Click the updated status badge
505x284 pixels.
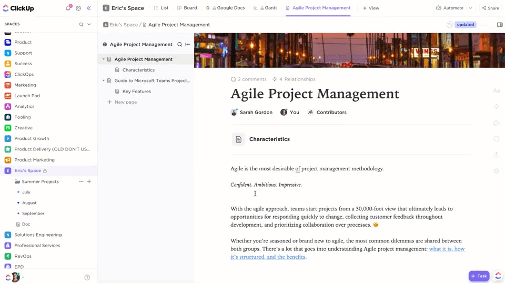465,25
